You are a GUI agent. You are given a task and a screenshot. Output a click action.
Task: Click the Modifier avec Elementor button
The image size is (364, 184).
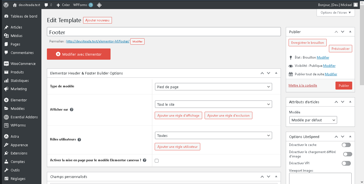pos(79,54)
